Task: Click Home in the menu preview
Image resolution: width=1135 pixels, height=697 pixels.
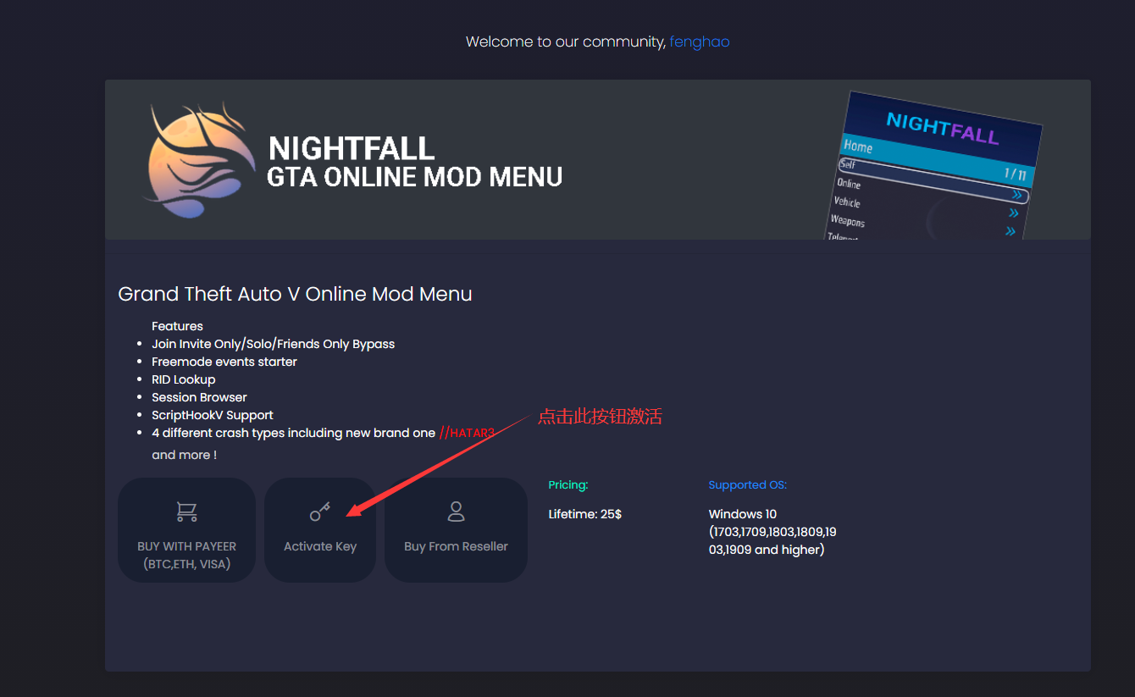Action: [x=858, y=147]
